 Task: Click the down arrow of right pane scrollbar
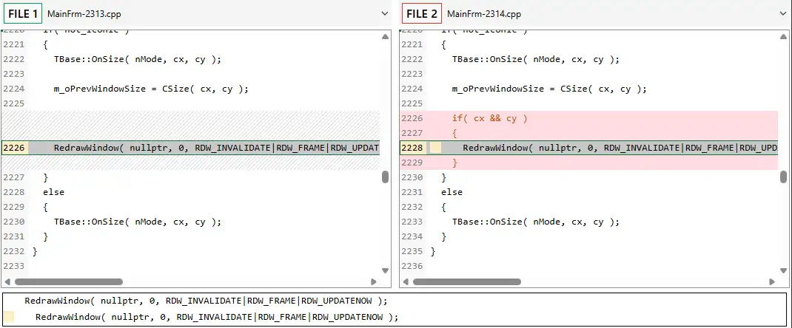point(783,270)
